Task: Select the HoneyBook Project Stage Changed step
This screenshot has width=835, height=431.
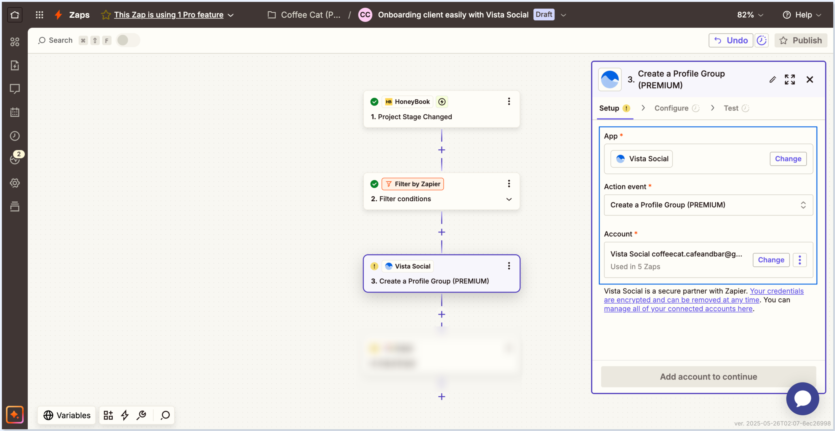Action: pos(442,109)
